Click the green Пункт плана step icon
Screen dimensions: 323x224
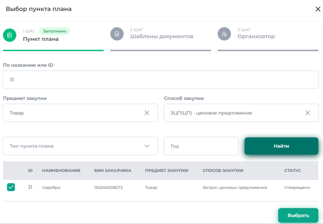10,35
